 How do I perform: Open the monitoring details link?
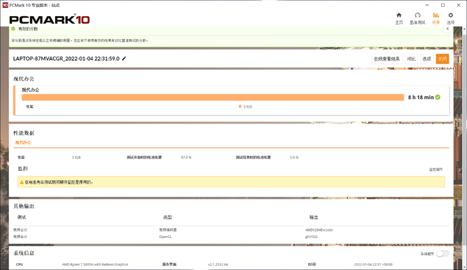tap(436, 170)
